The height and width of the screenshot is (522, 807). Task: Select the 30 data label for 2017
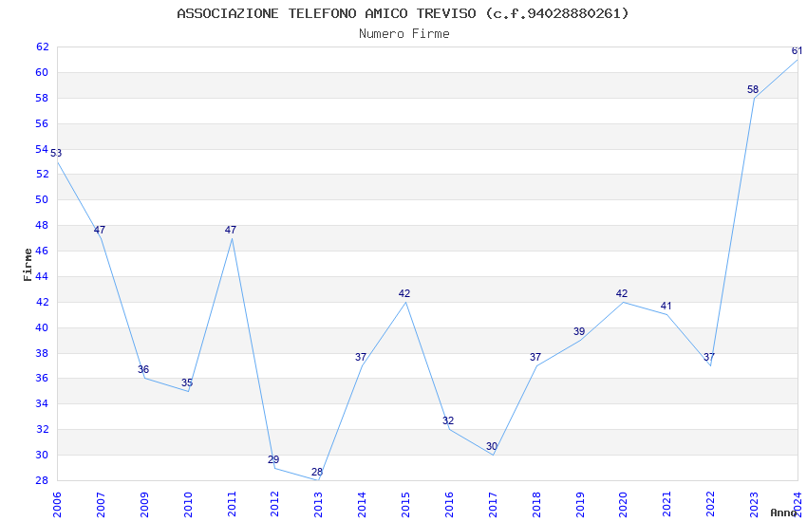coord(492,446)
